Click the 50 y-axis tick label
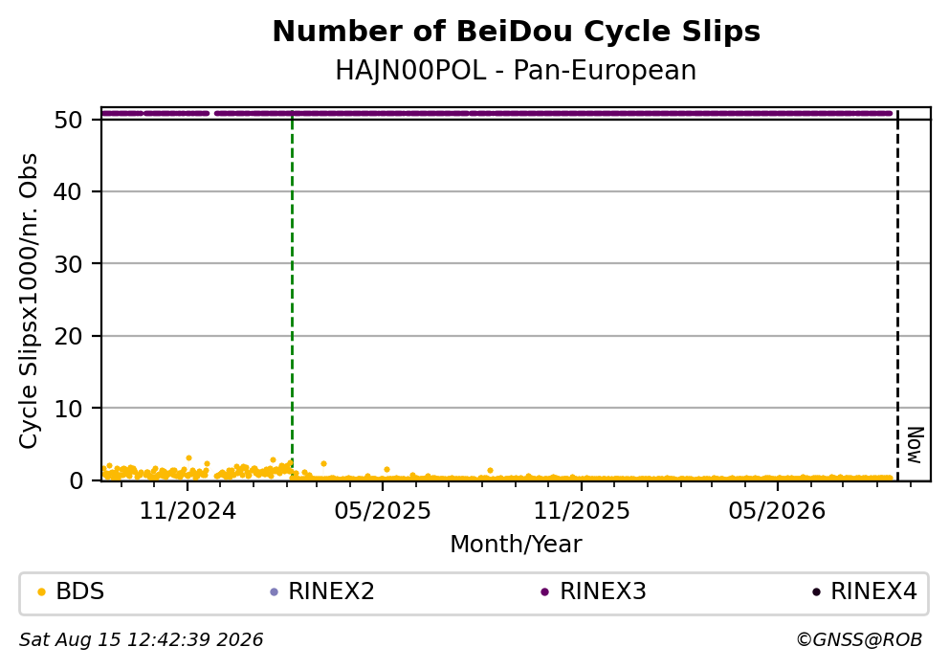Image resolution: width=949 pixels, height=669 pixels. coord(68,120)
